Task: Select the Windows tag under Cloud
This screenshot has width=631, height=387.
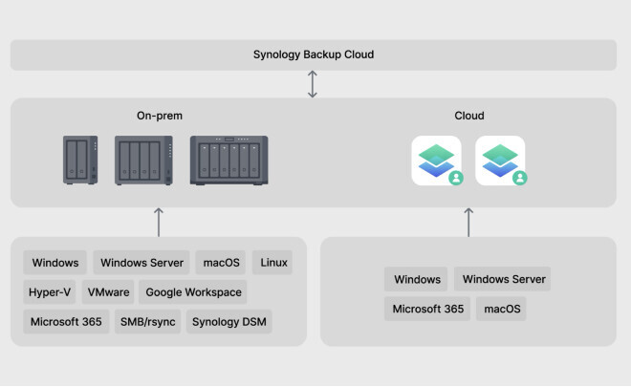Action: pyautogui.click(x=417, y=279)
